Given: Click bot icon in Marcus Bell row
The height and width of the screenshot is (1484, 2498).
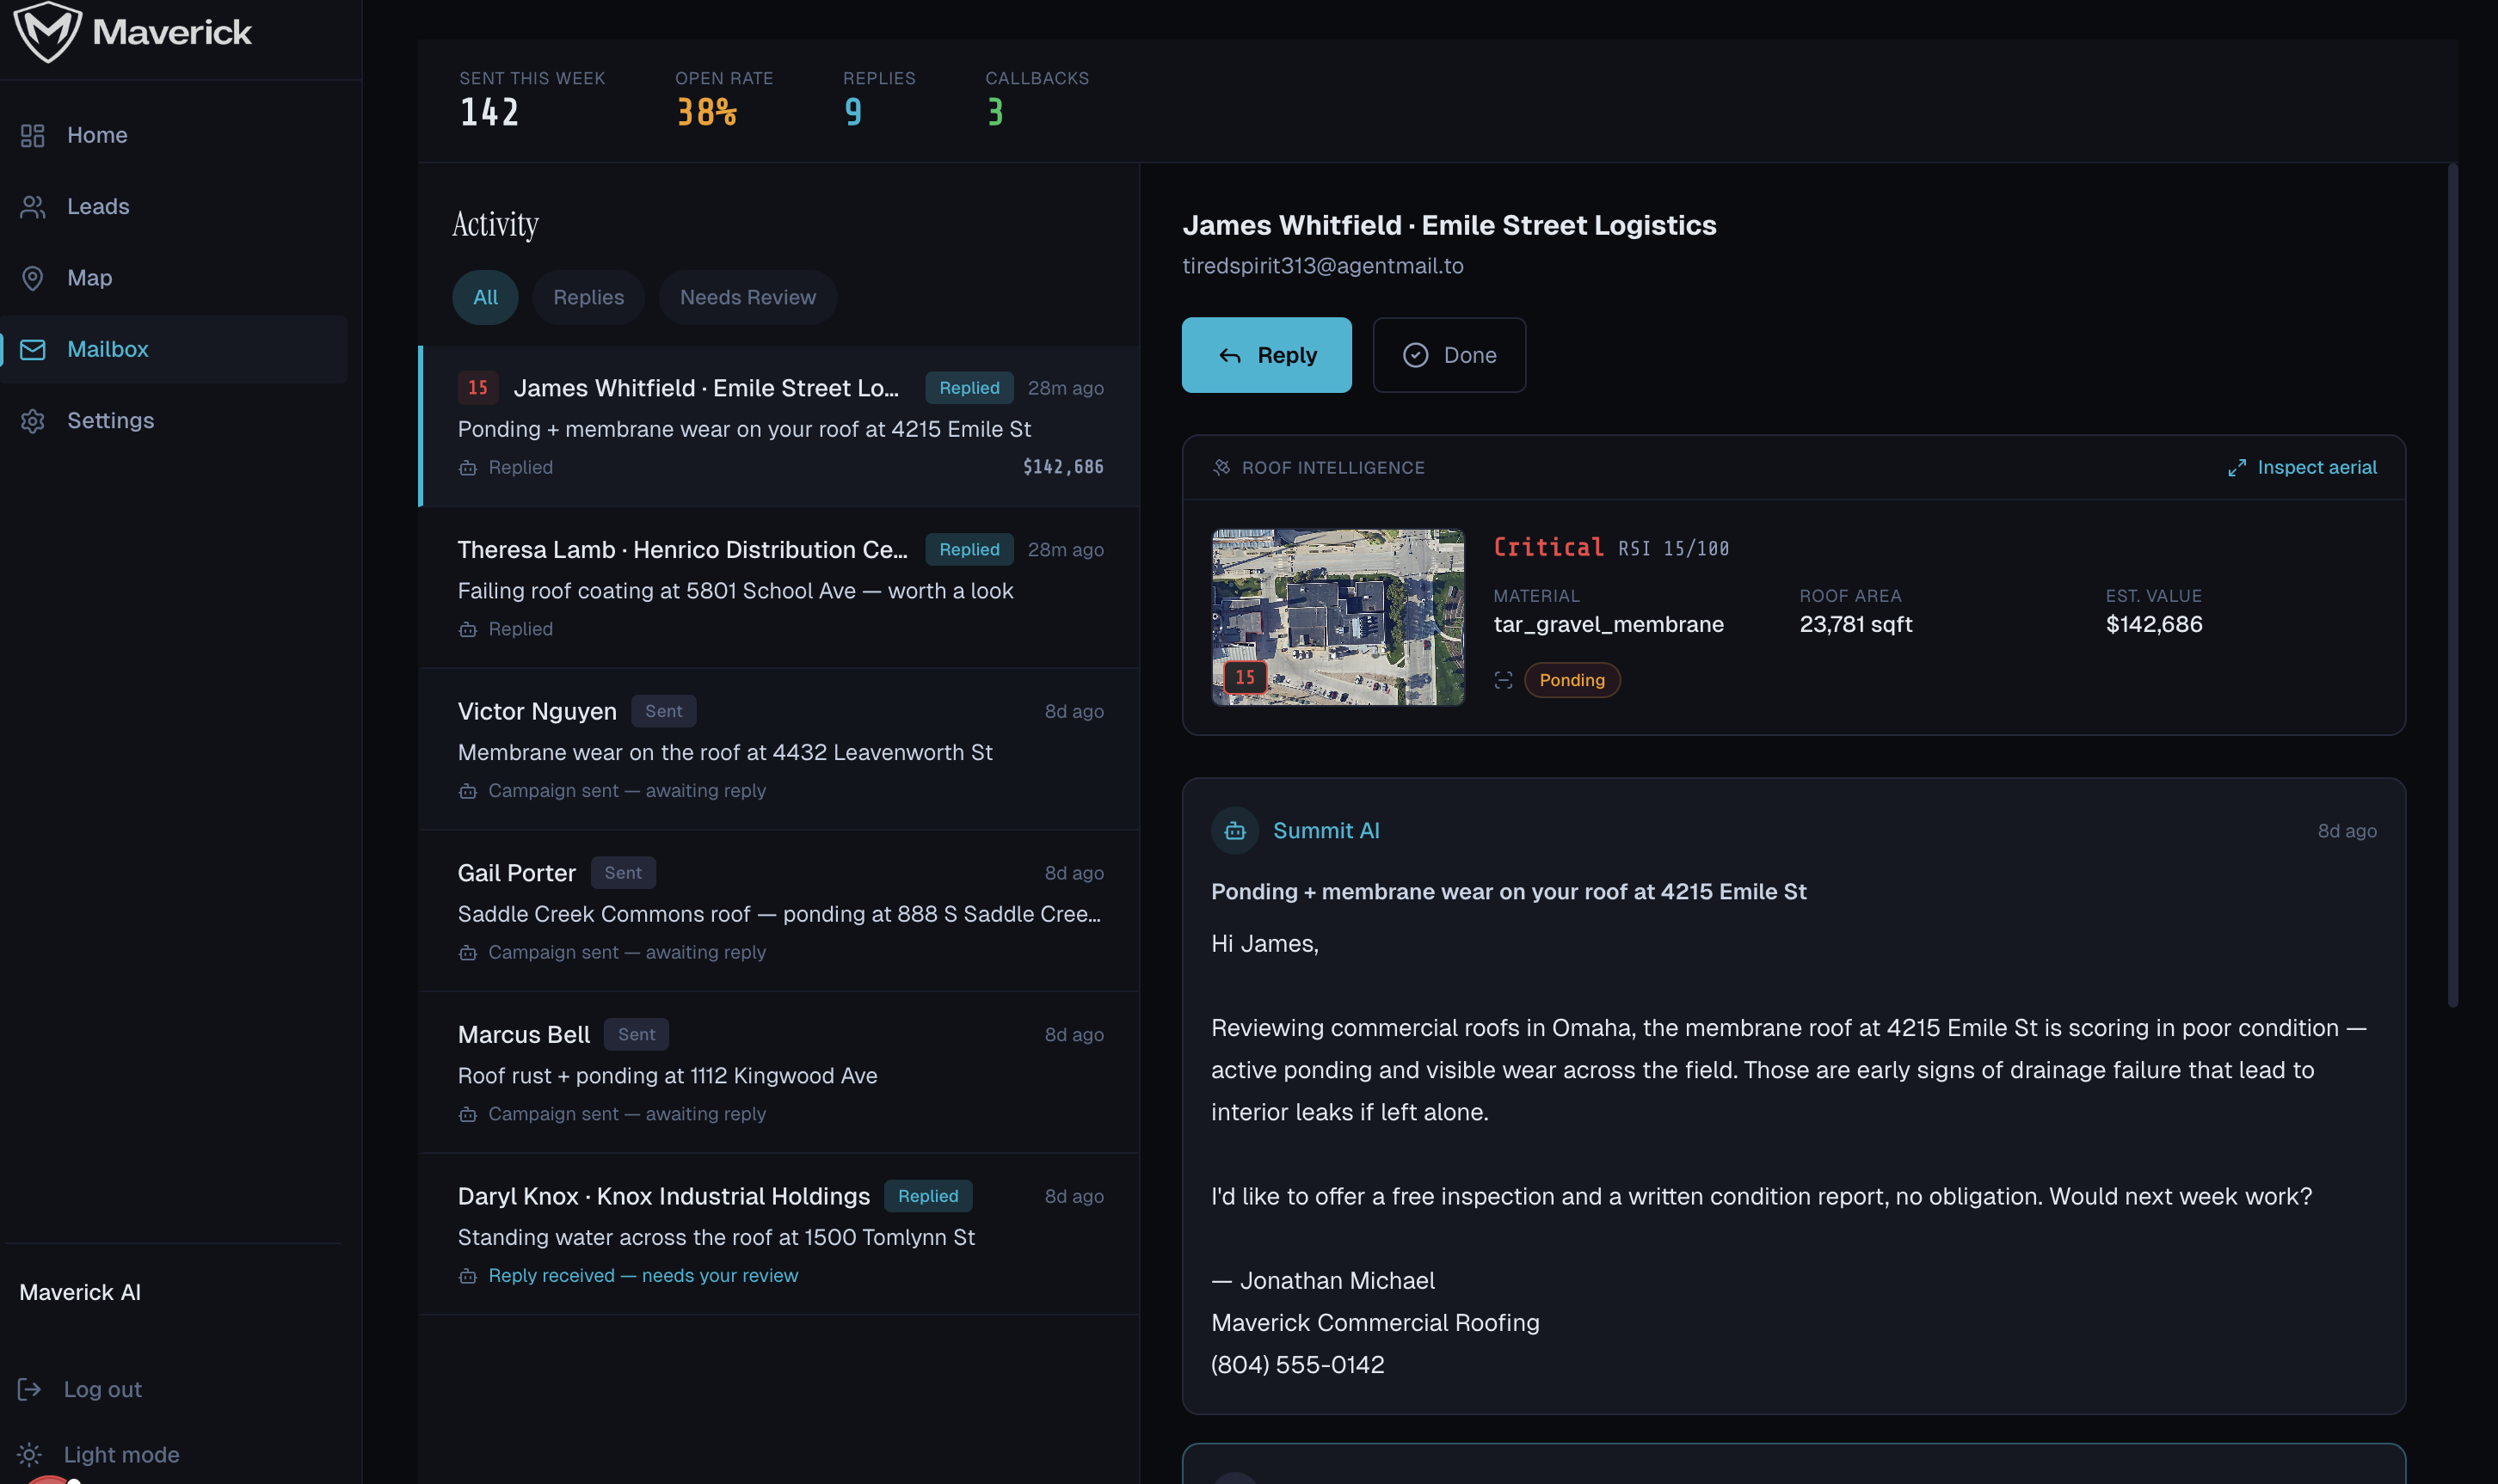Looking at the screenshot, I should 467,1114.
